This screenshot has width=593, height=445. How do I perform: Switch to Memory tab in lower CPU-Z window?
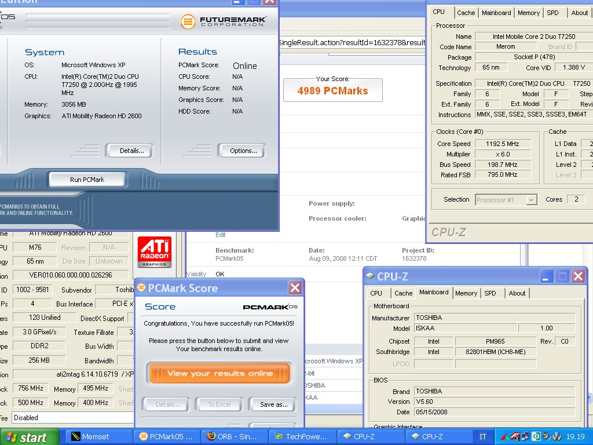pyautogui.click(x=466, y=293)
